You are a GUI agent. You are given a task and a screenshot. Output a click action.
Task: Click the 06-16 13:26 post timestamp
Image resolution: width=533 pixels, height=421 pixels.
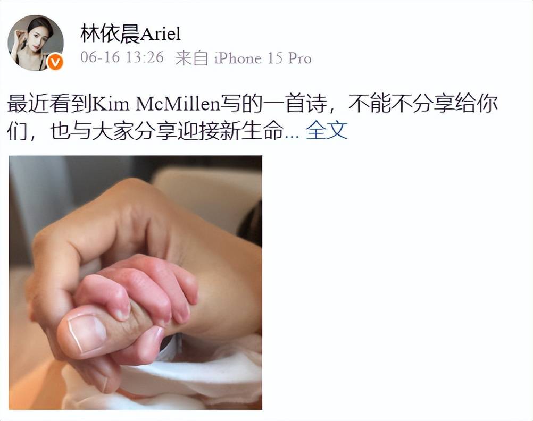(x=122, y=57)
